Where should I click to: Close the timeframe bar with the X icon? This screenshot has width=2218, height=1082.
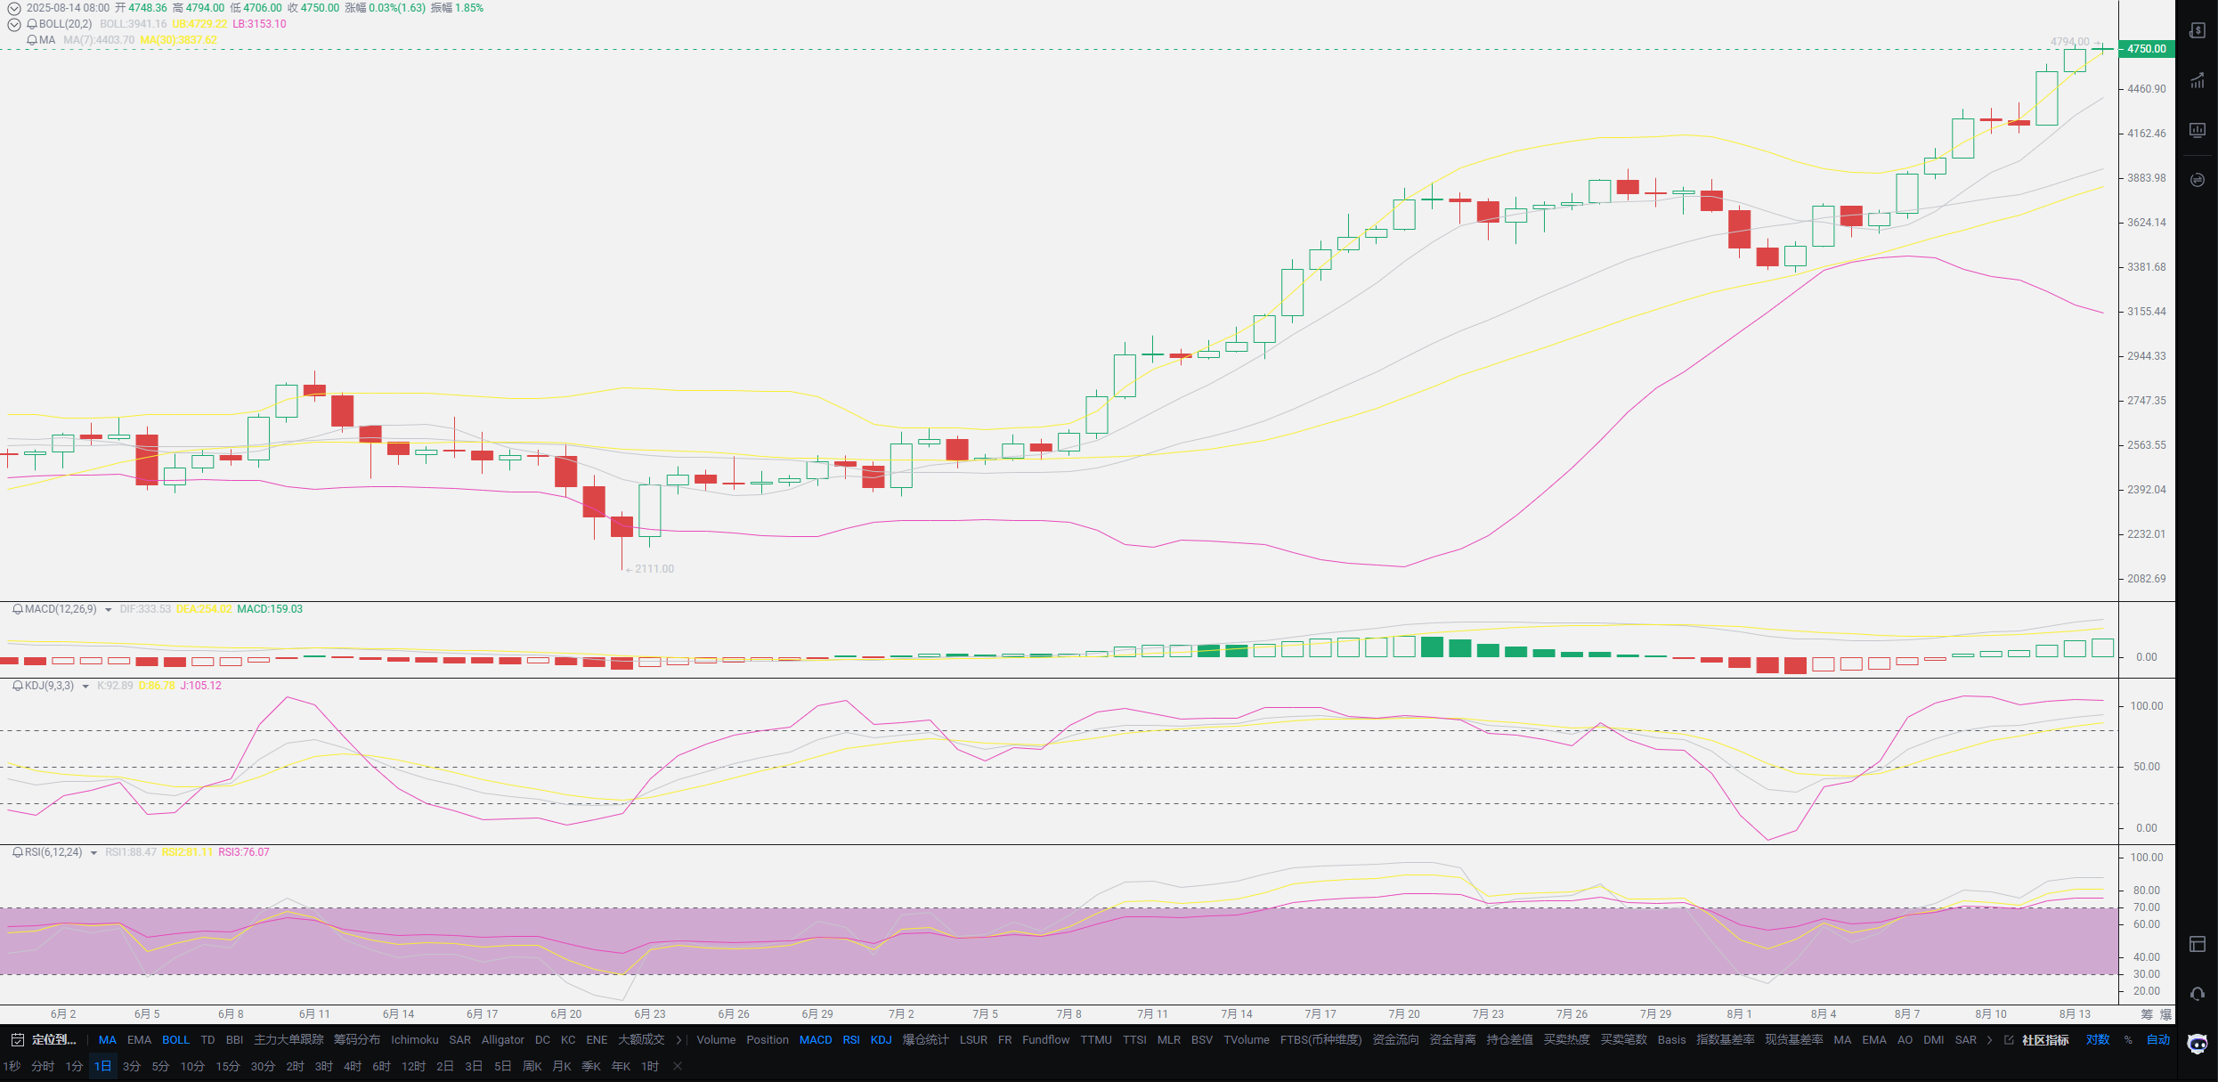click(678, 1066)
